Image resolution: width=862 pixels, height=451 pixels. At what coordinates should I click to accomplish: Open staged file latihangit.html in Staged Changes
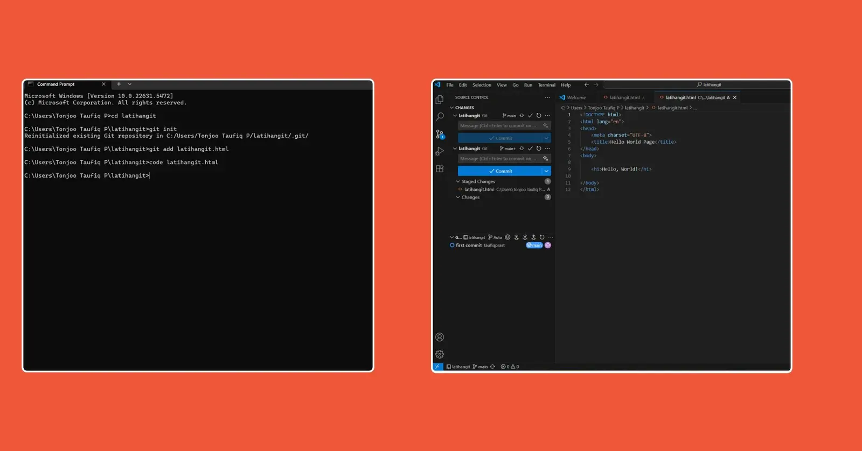(x=503, y=189)
